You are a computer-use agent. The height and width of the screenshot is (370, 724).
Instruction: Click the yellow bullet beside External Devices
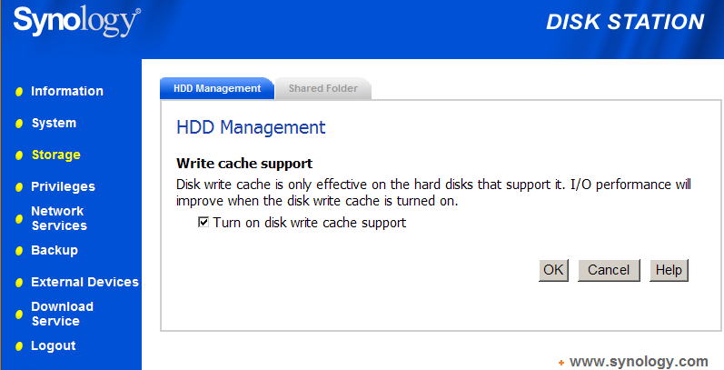pos(19,283)
